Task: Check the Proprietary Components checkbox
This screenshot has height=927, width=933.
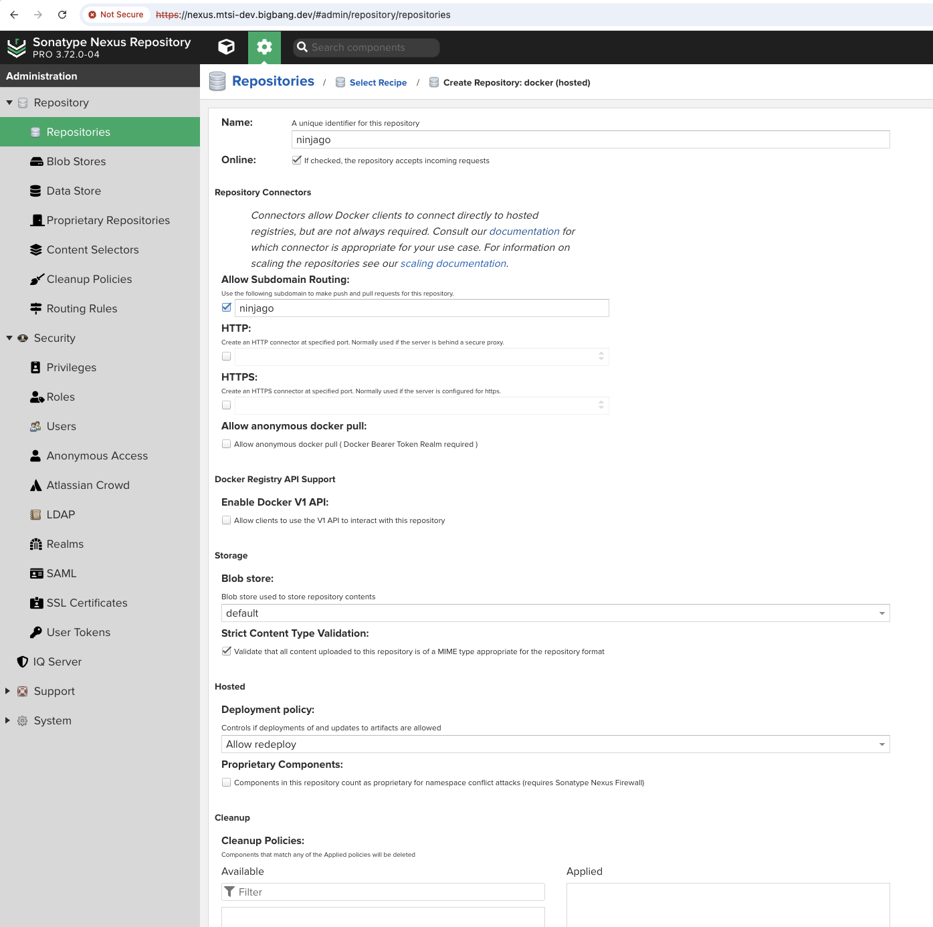Action: pos(226,783)
